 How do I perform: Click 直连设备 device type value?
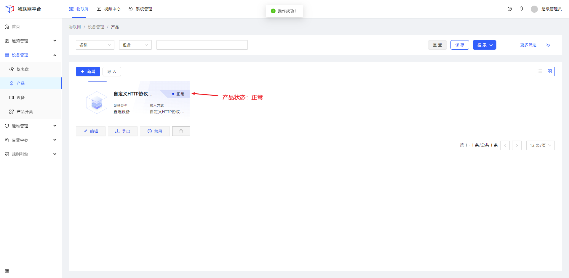coord(122,112)
